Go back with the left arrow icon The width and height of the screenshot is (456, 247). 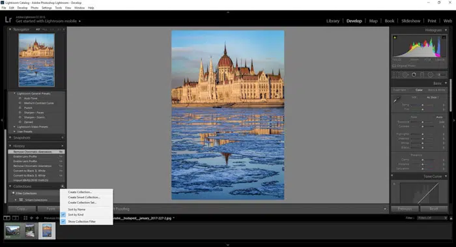tap(31, 218)
